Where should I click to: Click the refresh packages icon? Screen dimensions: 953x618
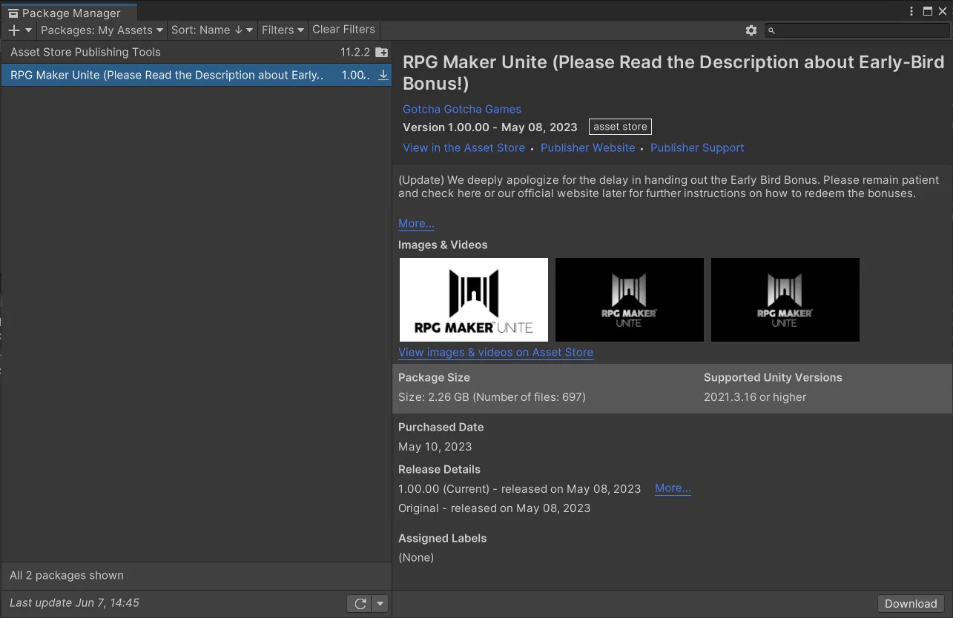[x=360, y=604]
